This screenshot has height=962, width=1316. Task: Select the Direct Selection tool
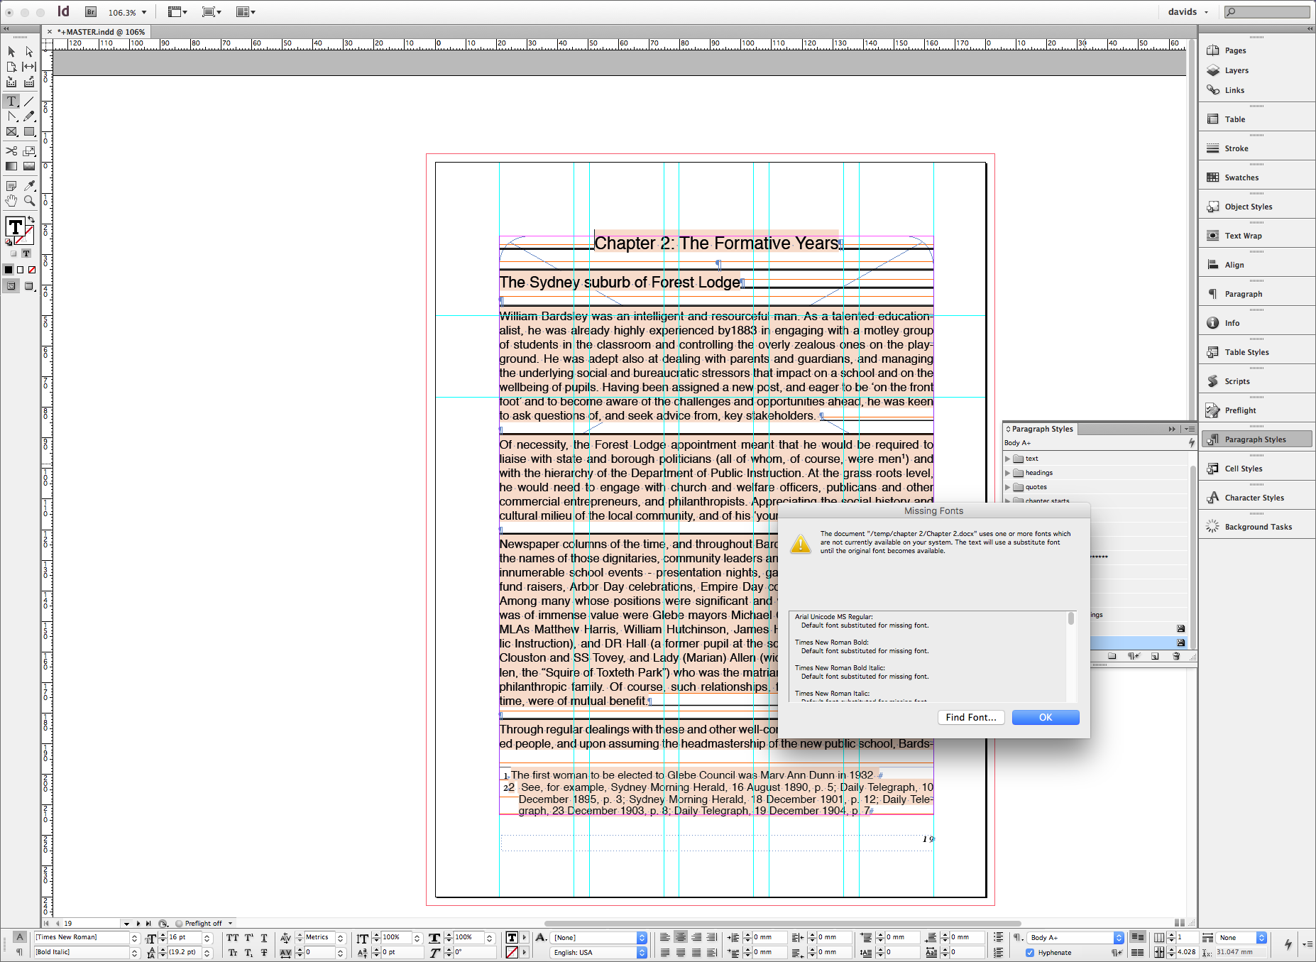[x=29, y=52]
